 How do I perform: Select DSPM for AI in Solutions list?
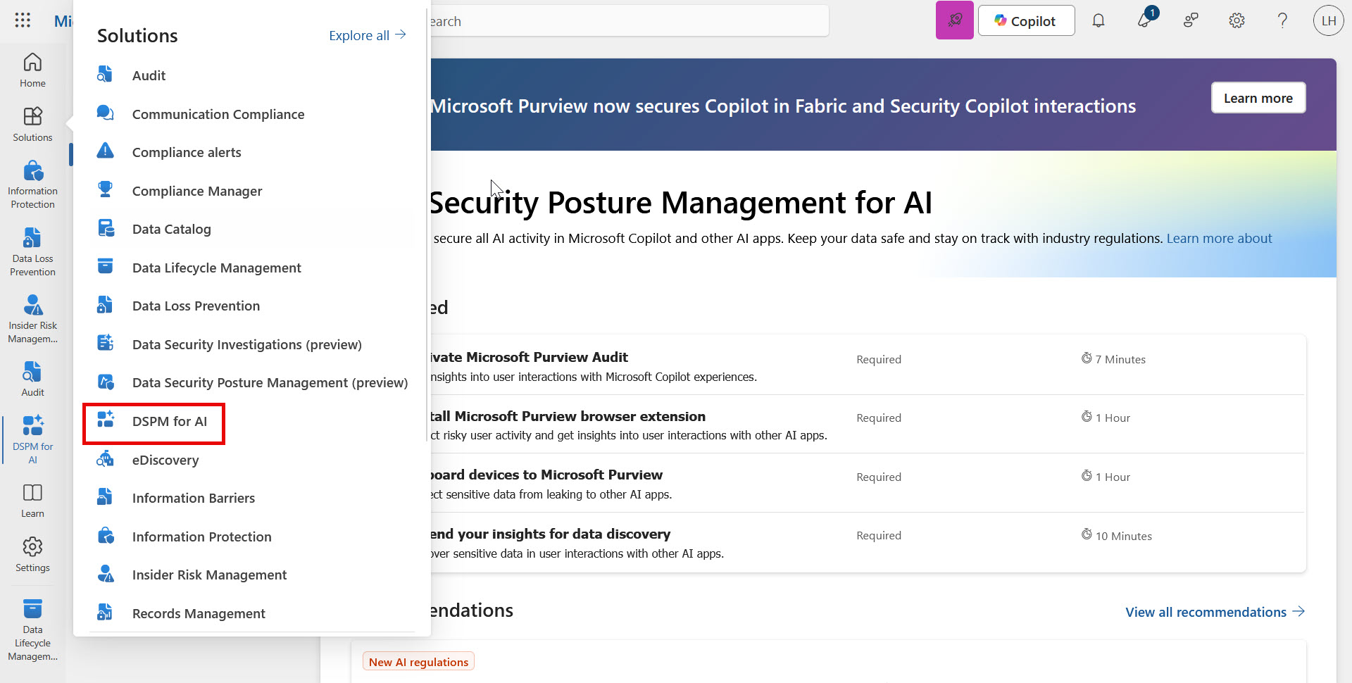tap(170, 421)
